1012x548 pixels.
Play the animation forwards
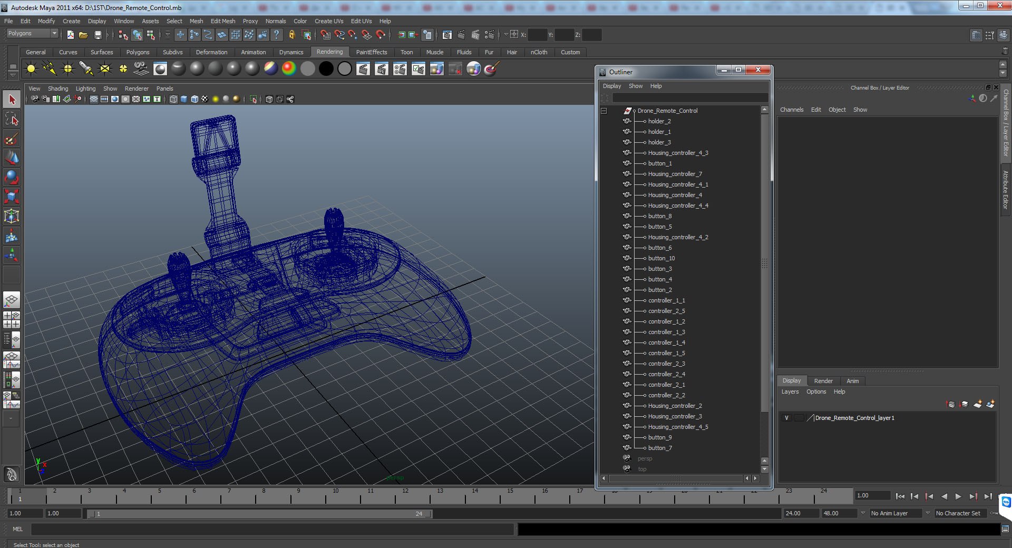point(958,496)
